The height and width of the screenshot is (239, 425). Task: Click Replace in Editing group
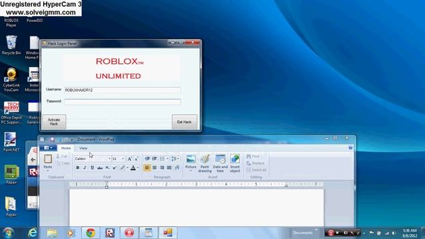click(x=255, y=163)
